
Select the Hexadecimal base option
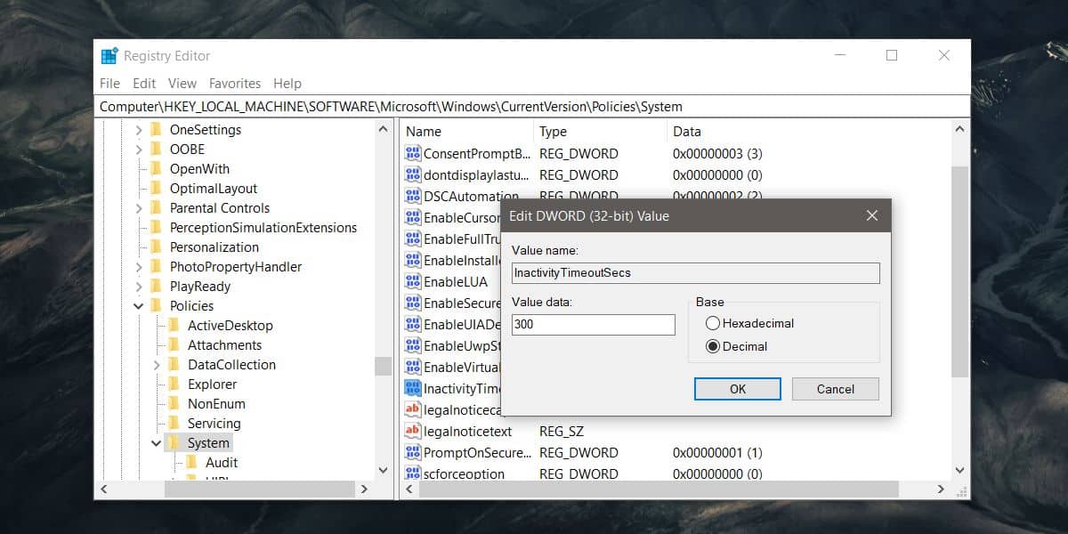(712, 323)
